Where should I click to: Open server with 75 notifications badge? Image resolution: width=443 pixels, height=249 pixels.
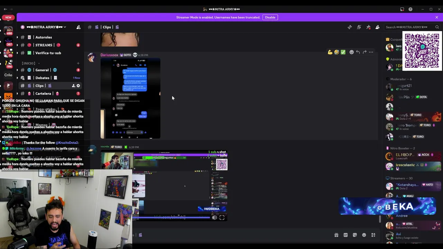(x=8, y=53)
